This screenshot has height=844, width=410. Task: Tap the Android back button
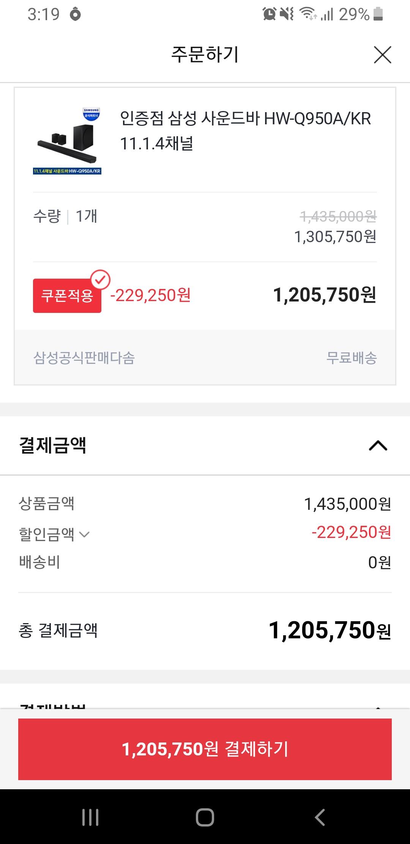pyautogui.click(x=320, y=817)
